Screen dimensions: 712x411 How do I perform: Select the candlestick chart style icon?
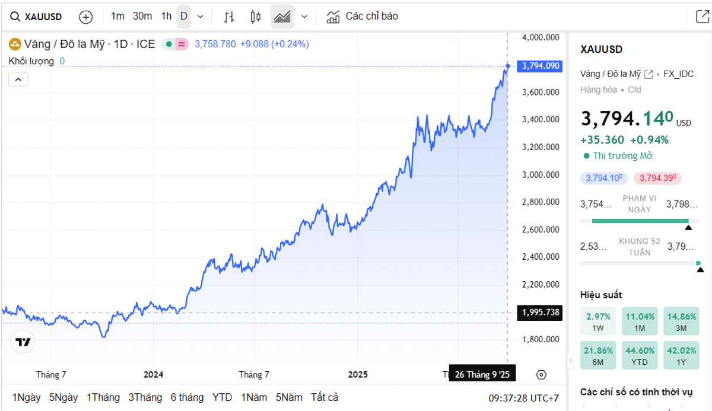[x=256, y=17]
